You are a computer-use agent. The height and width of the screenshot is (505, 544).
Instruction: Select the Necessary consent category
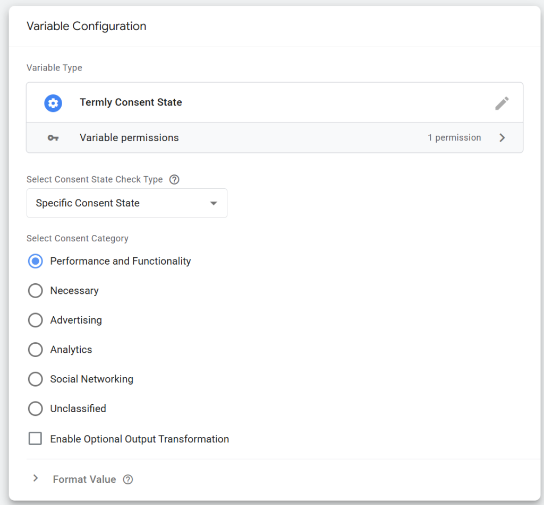[36, 291]
